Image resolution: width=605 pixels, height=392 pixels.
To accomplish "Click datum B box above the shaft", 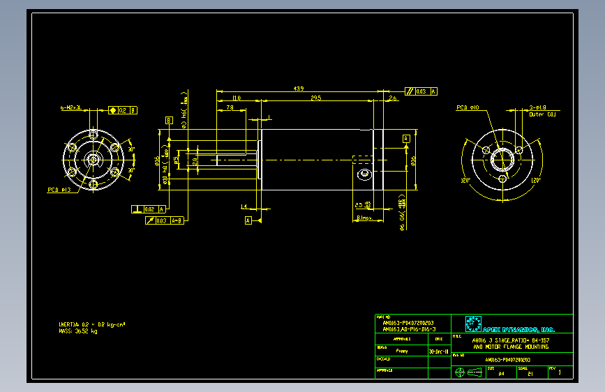I will [x=169, y=121].
